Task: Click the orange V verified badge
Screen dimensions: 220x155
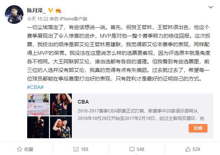Action: pos(51,10)
